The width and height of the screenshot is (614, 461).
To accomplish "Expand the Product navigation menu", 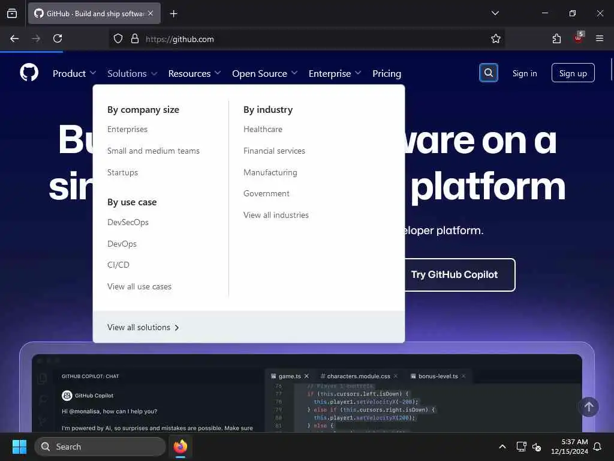I will pyautogui.click(x=74, y=73).
